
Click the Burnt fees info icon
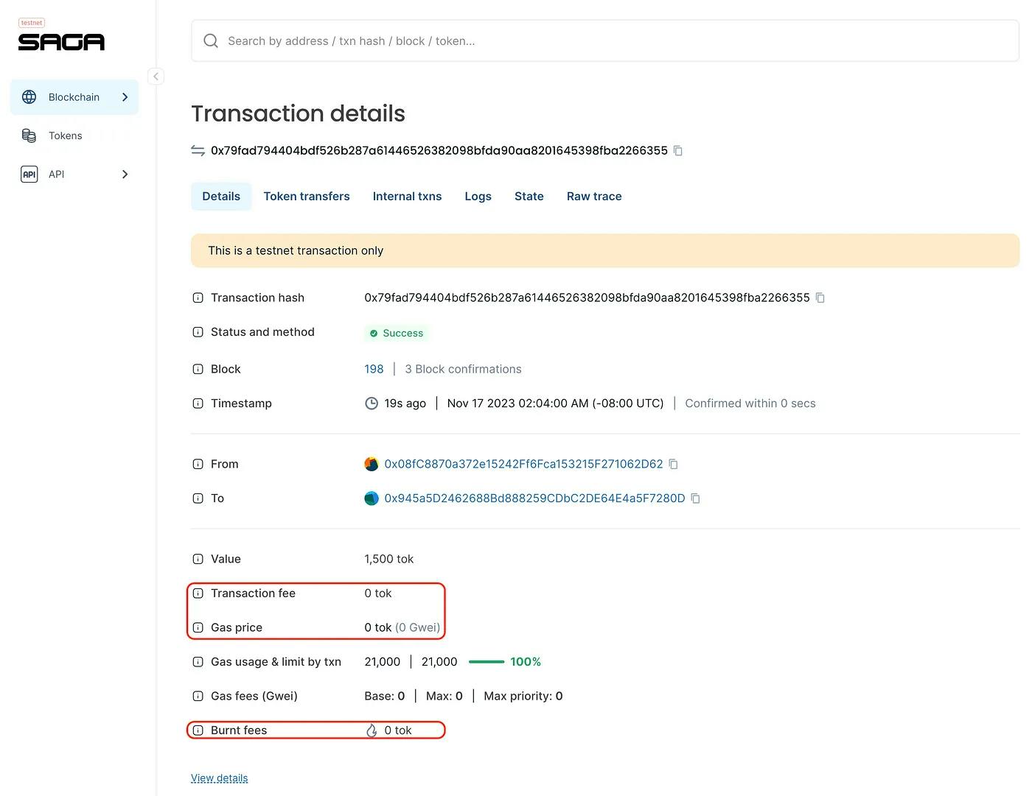pyautogui.click(x=198, y=730)
